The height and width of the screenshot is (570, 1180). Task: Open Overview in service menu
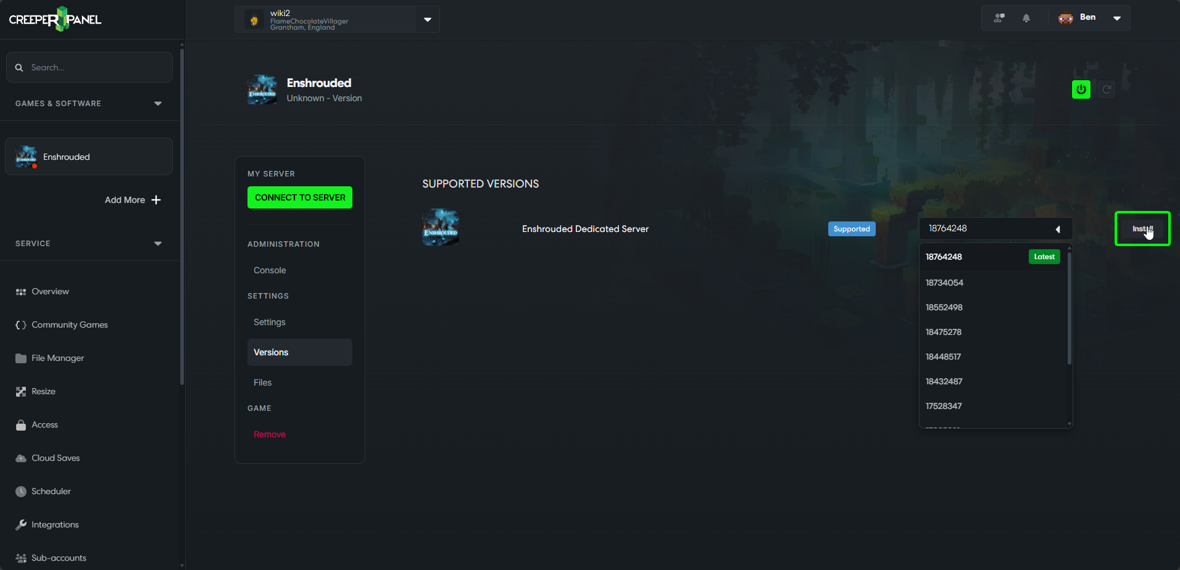pyautogui.click(x=50, y=292)
